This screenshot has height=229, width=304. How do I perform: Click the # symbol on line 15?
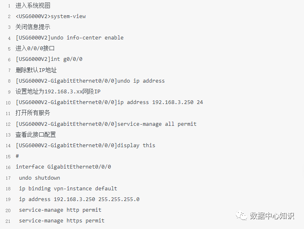point(17,156)
